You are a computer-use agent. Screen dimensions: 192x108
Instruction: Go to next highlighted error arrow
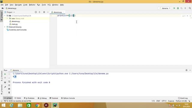(190, 16)
